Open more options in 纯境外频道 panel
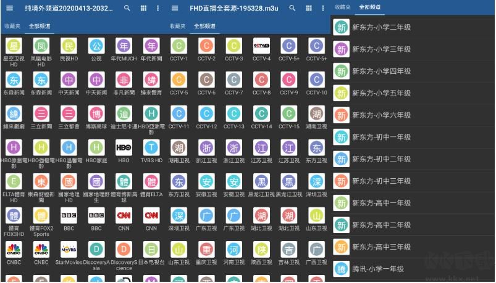 158,9
